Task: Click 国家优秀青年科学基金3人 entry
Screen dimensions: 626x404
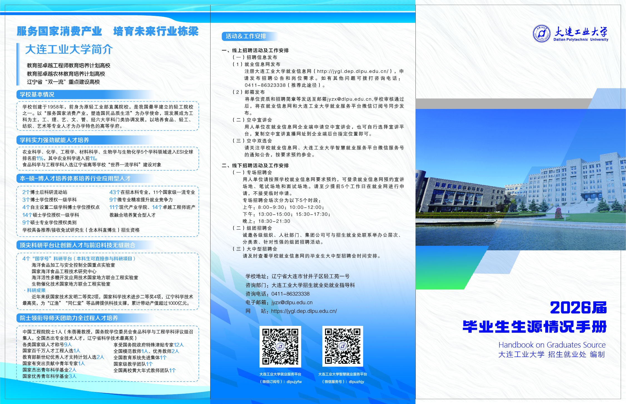Action: tap(50, 376)
